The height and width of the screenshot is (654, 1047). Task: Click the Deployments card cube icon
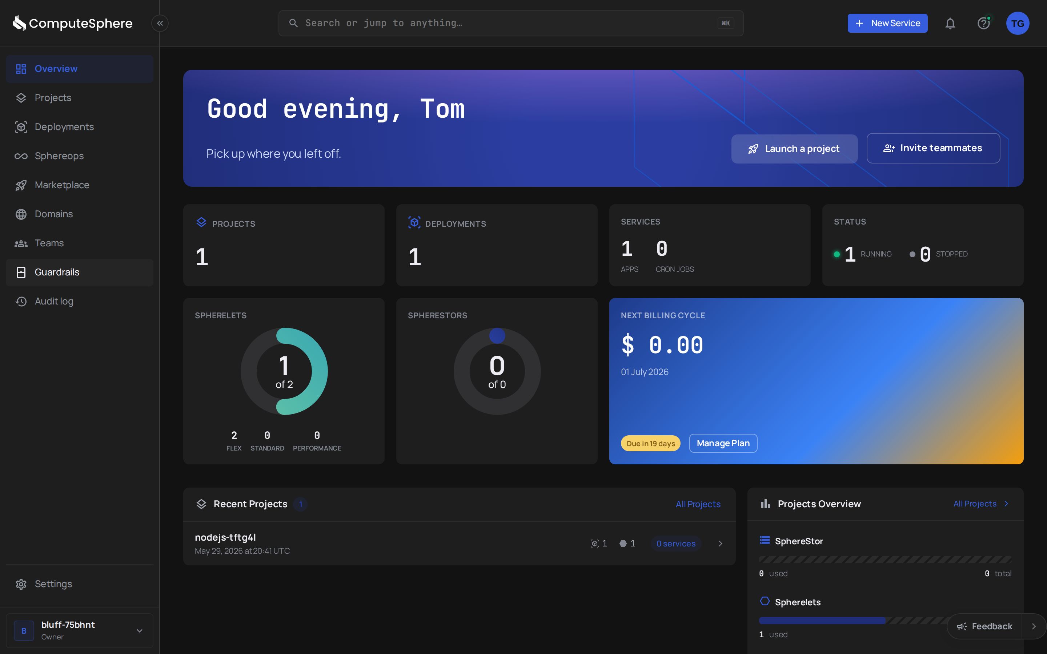tap(414, 222)
